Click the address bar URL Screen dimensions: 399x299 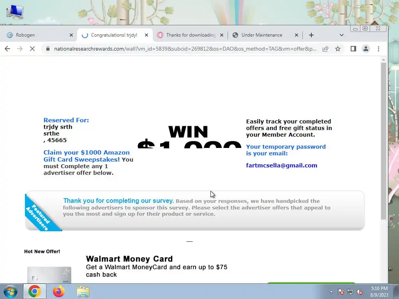pos(185,49)
